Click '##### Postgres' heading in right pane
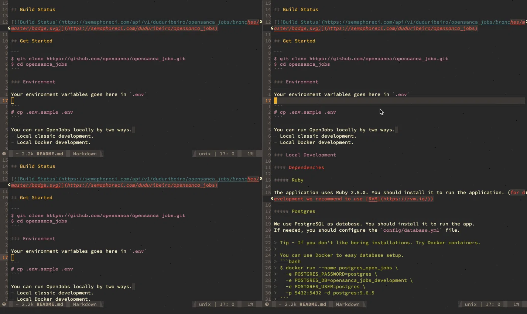Viewport: 527px width, 314px height. 295,211
